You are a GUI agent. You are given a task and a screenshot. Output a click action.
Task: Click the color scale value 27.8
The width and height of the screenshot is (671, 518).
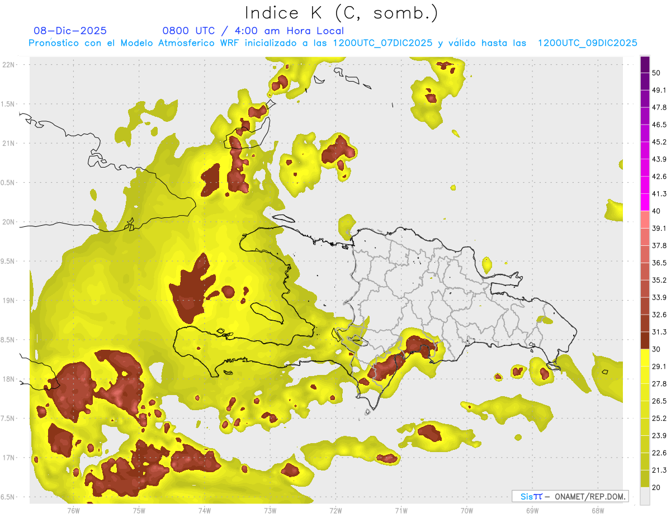click(x=659, y=384)
